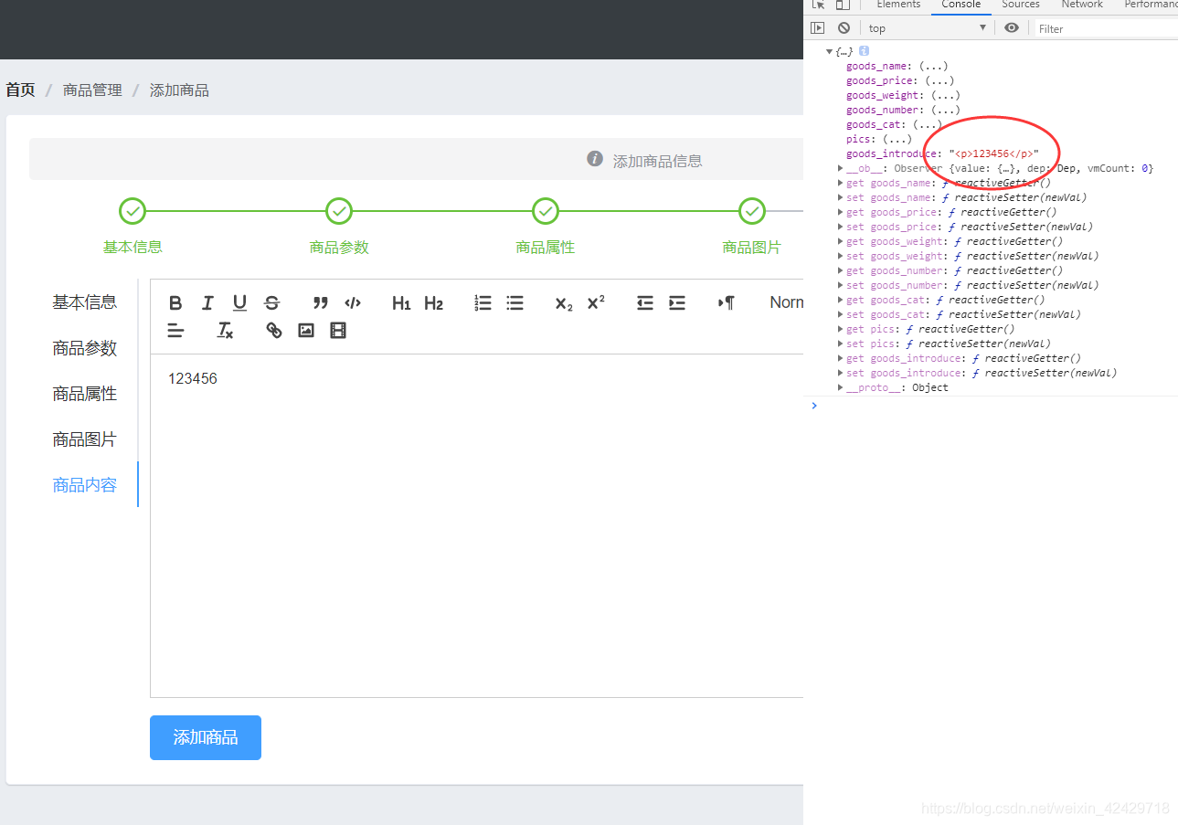Image resolution: width=1178 pixels, height=825 pixels.
Task: Open the 商品属性 side tab
Action: coord(84,394)
